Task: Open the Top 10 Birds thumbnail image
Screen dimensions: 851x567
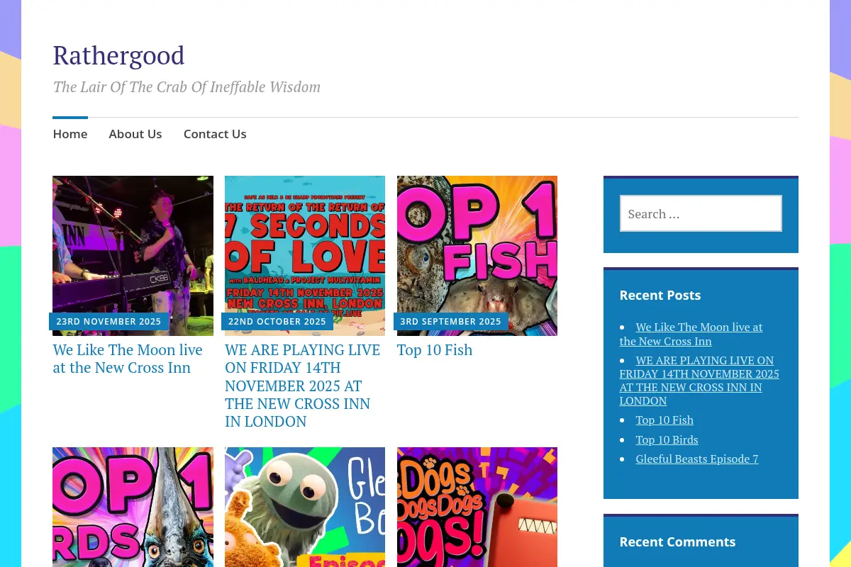Action: click(133, 507)
